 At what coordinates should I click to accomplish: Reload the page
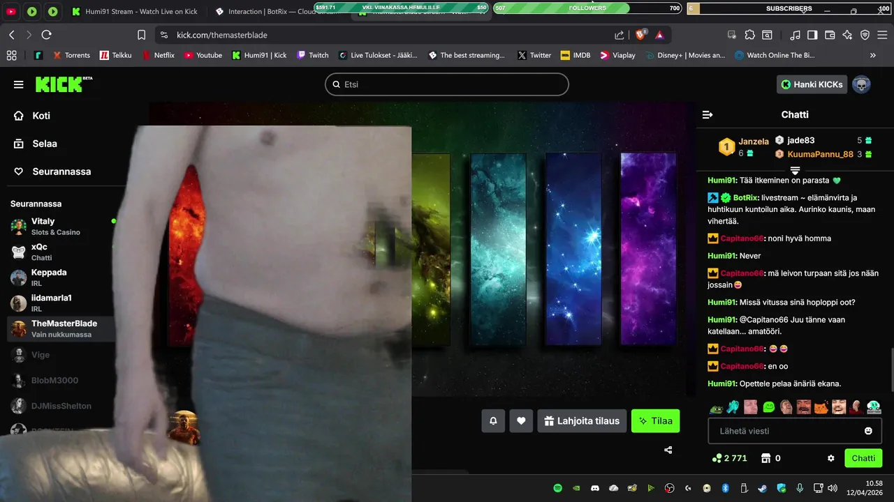point(46,35)
